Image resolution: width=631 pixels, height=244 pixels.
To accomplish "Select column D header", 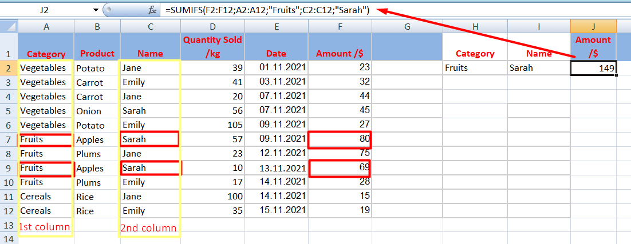I will [x=212, y=26].
